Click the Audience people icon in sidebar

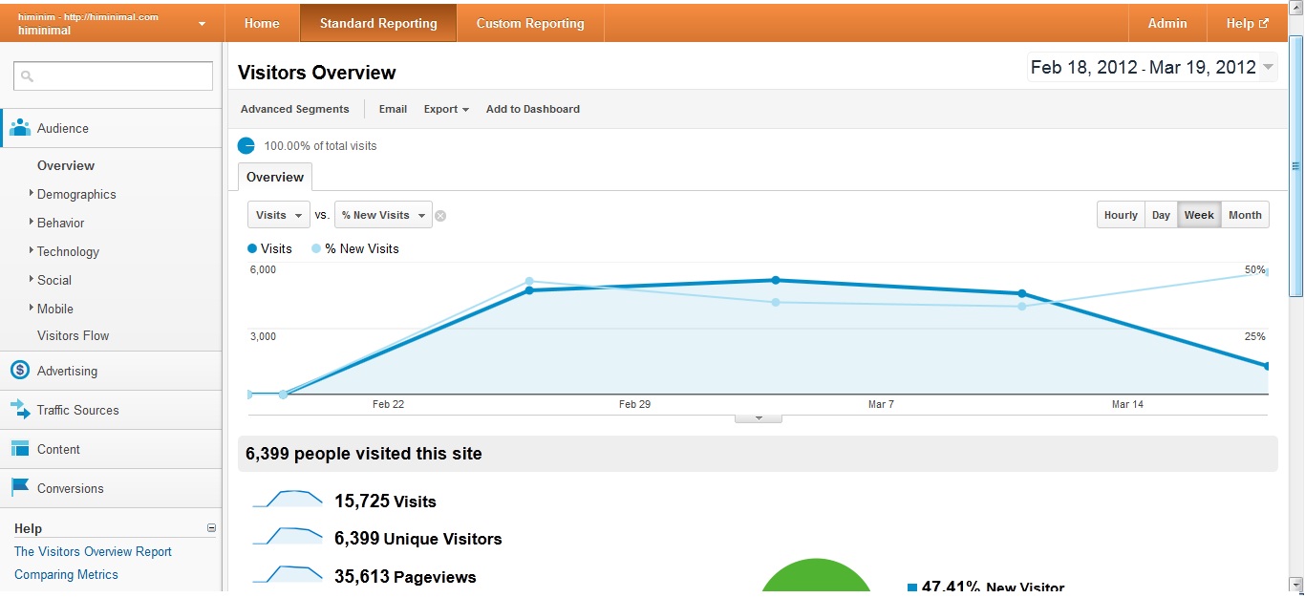click(x=20, y=128)
